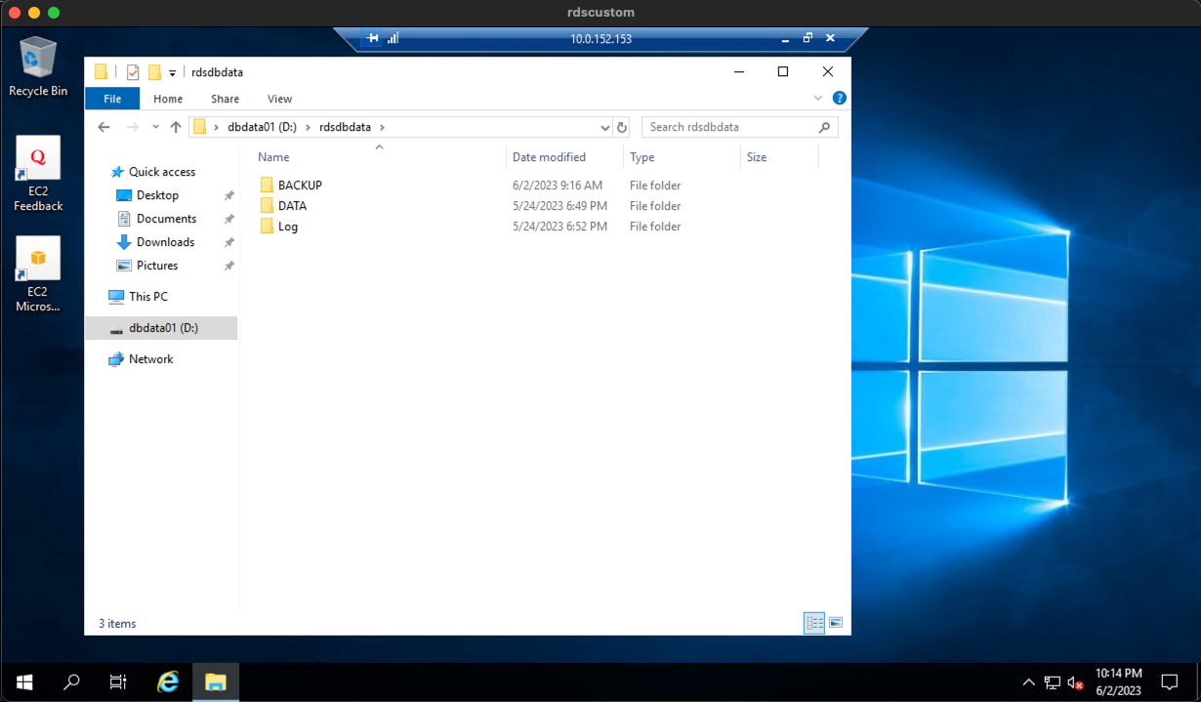Switch to Large icons view layout

coord(836,623)
